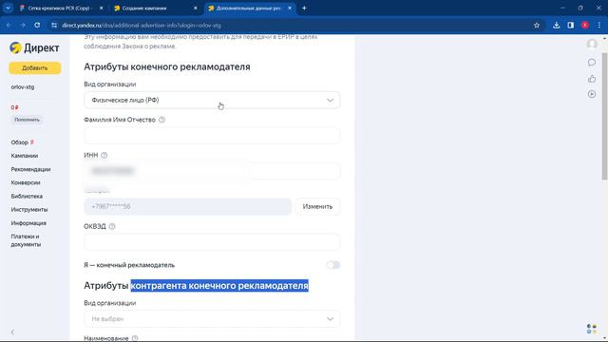
Task: Click the highlighted контрагента конечного рекламодателя text
Action: 219,285
